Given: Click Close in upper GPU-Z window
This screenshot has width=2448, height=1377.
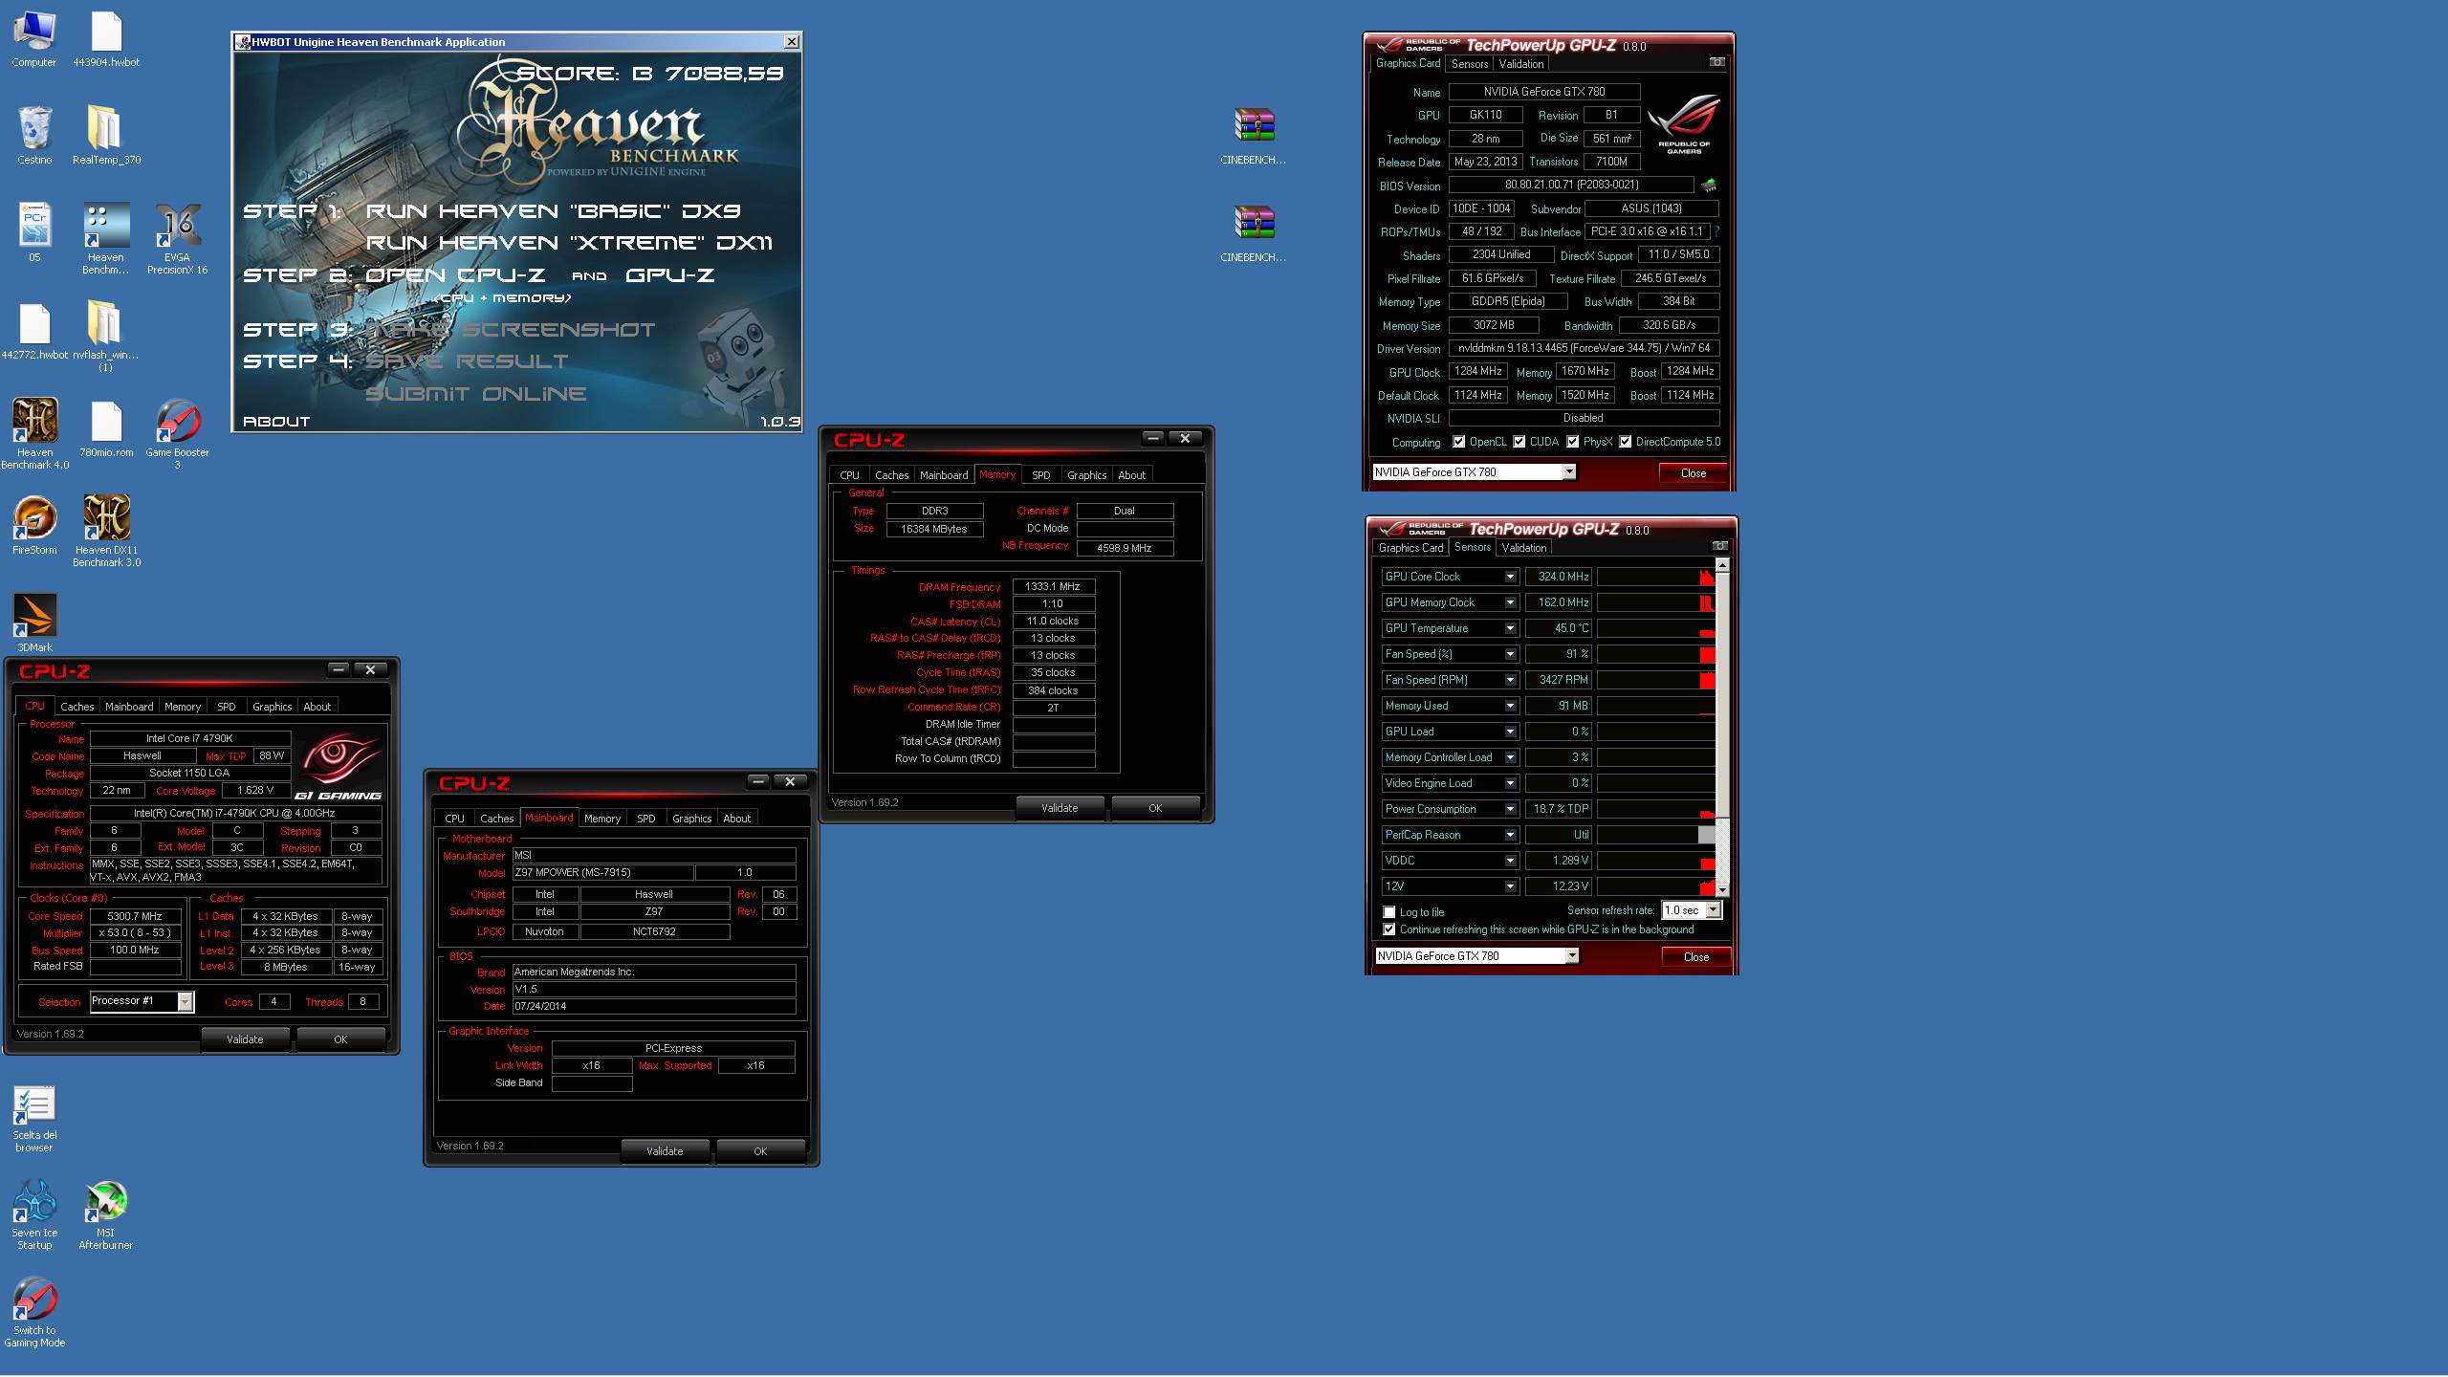Looking at the screenshot, I should (x=1693, y=473).
